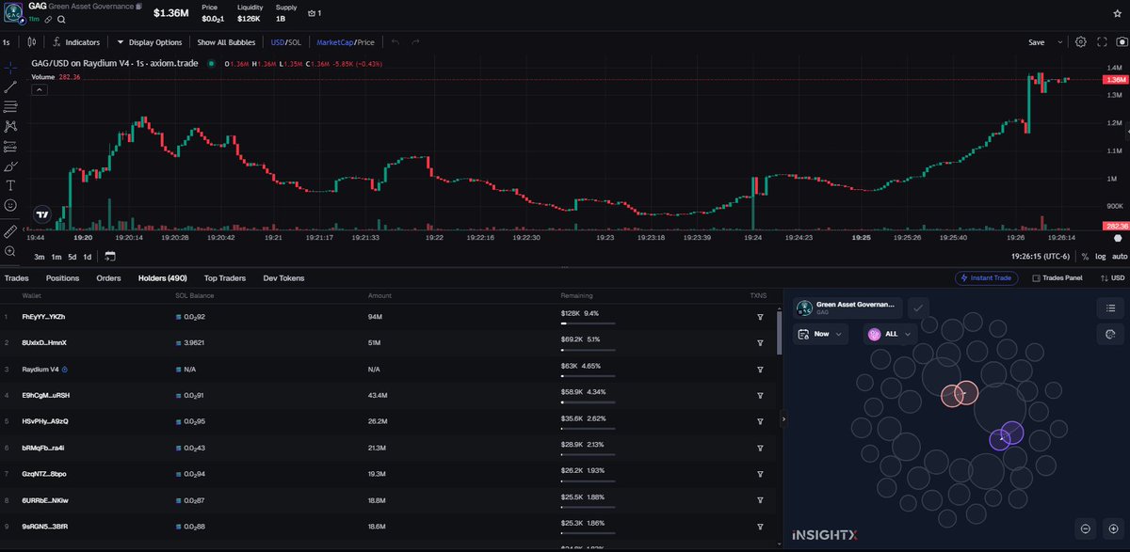
Task: Save the chart layout
Action: click(x=1036, y=42)
